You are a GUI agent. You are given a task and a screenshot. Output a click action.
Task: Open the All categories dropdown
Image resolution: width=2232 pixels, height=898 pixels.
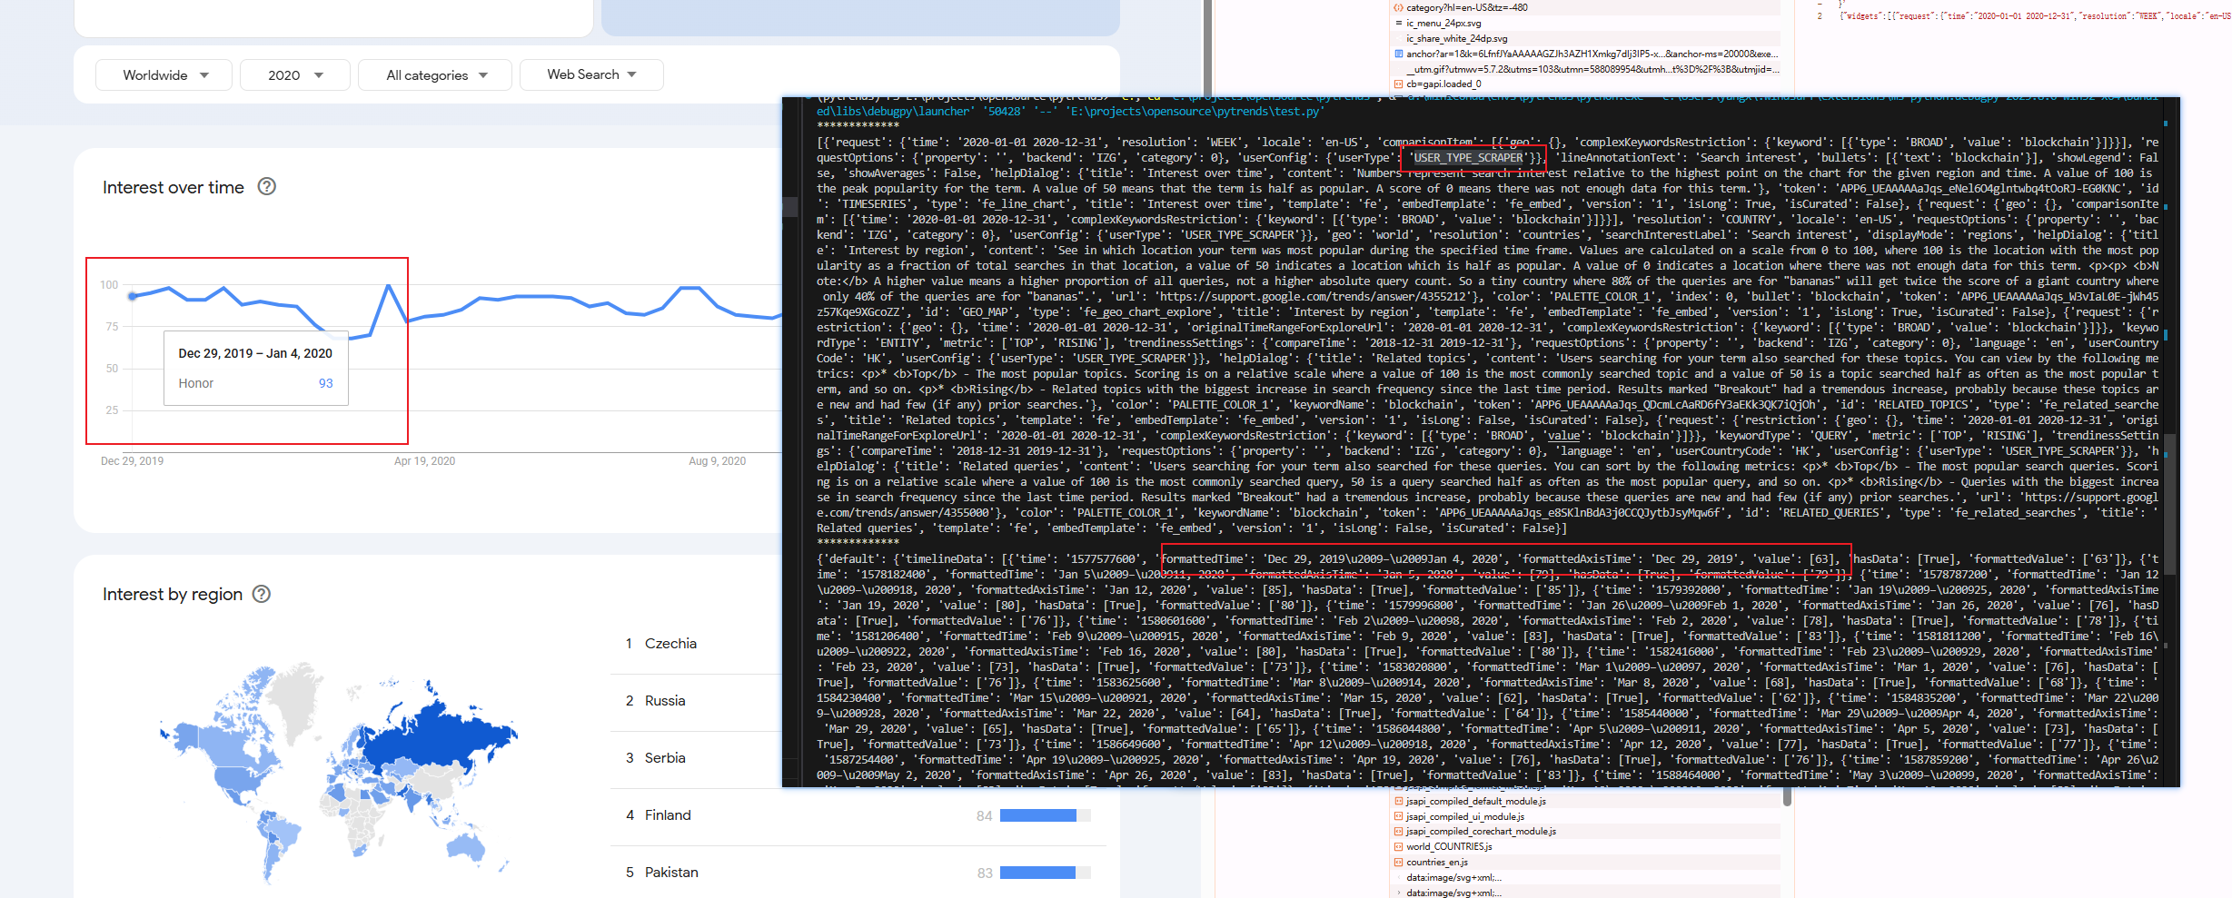point(435,75)
